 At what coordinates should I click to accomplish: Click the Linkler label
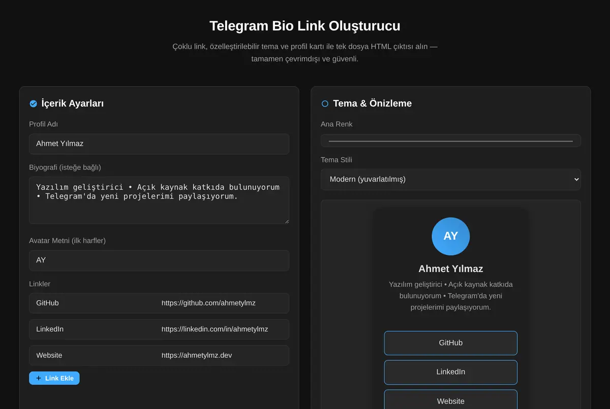pos(40,284)
